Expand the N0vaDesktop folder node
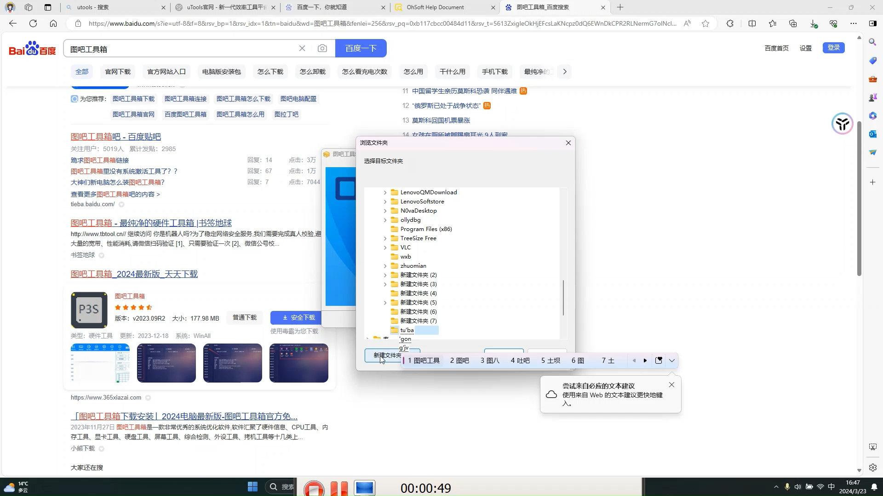 pos(385,211)
